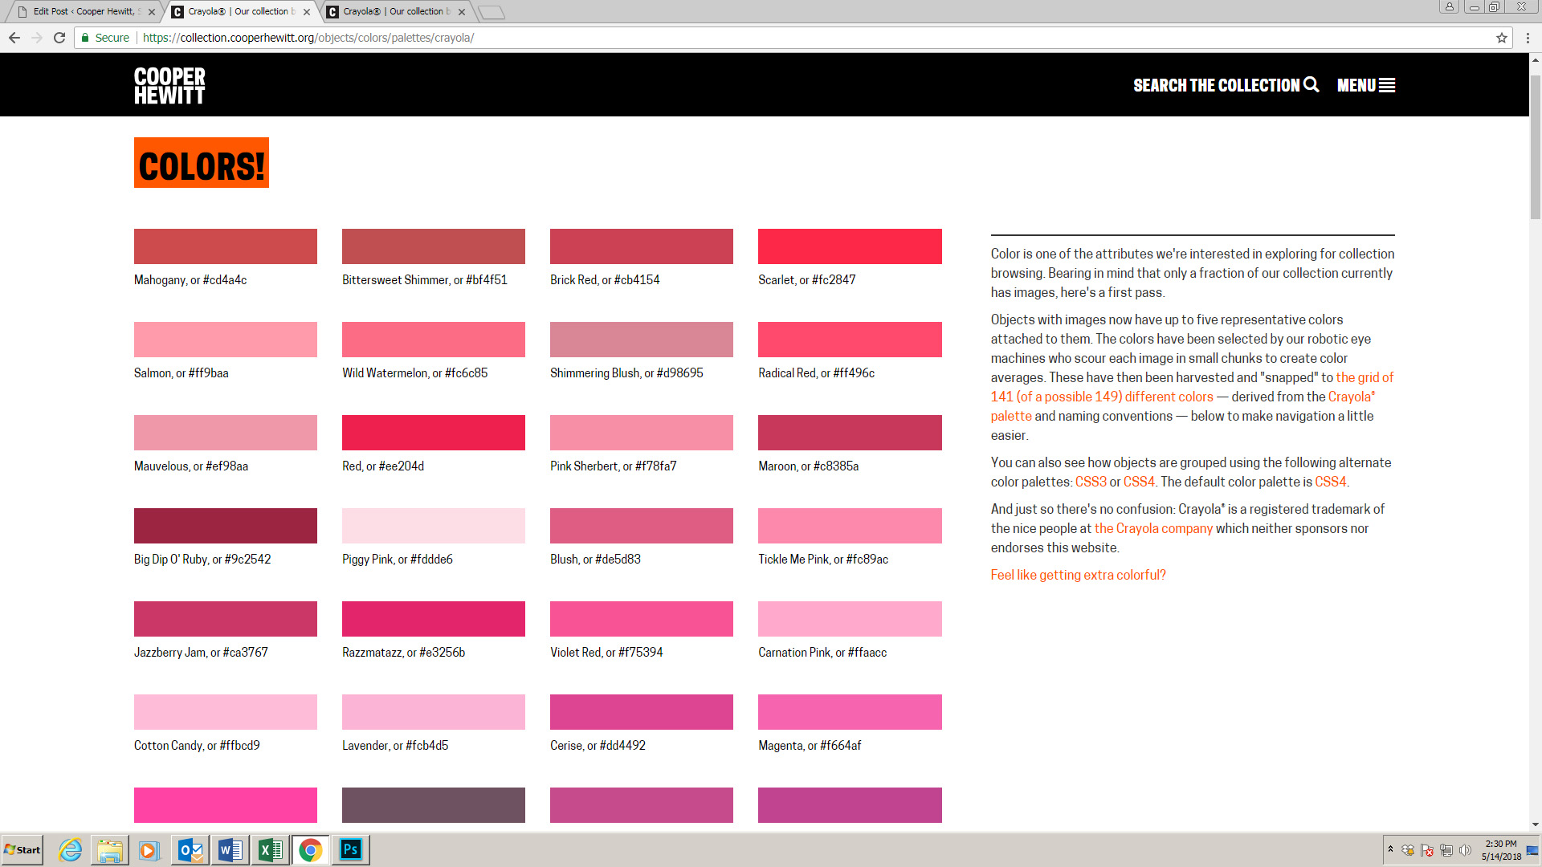Click the search magnifier icon in header
1542x867 pixels.
pyautogui.click(x=1311, y=84)
